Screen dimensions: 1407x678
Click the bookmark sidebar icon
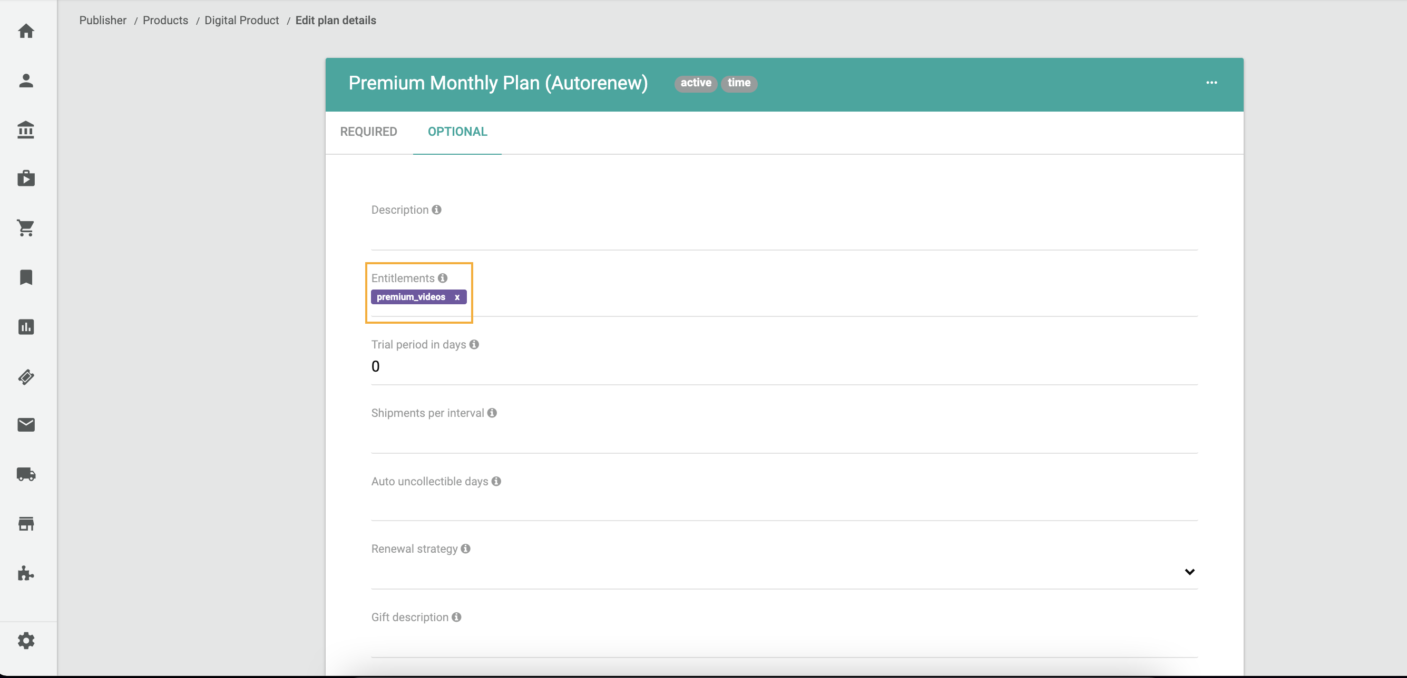pos(26,277)
